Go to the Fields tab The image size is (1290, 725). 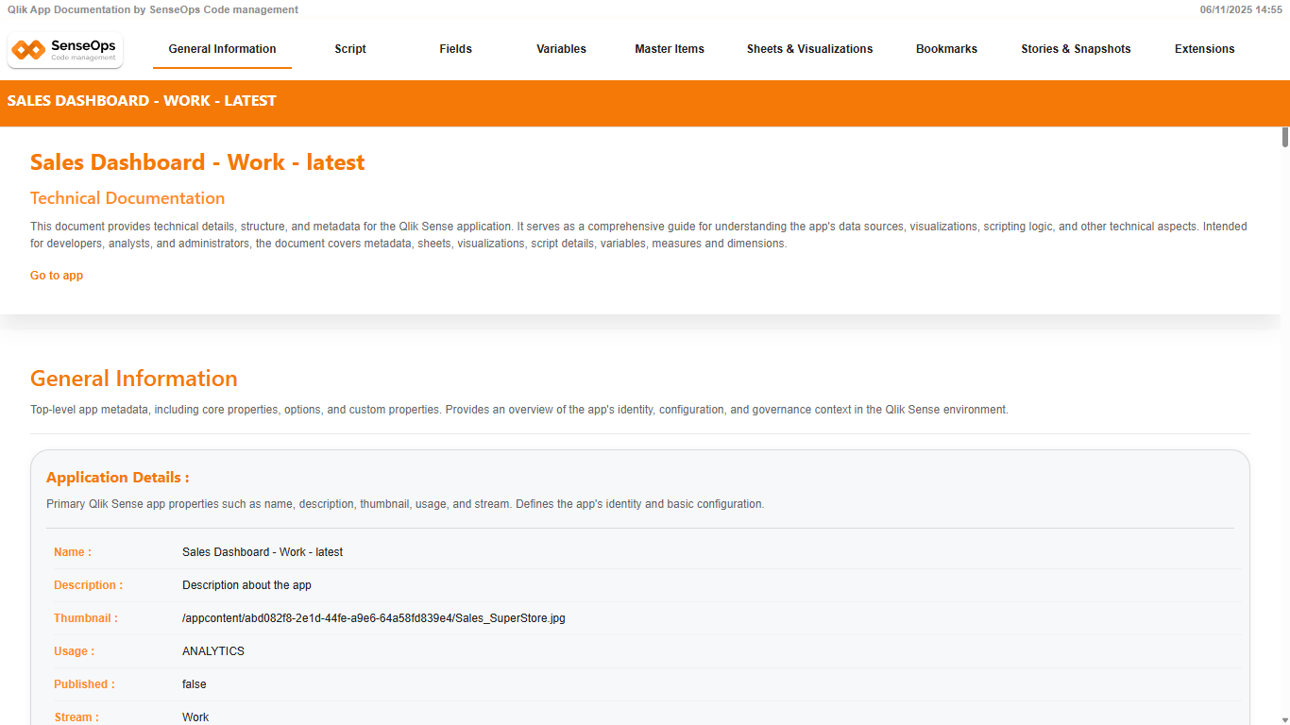[x=455, y=49]
